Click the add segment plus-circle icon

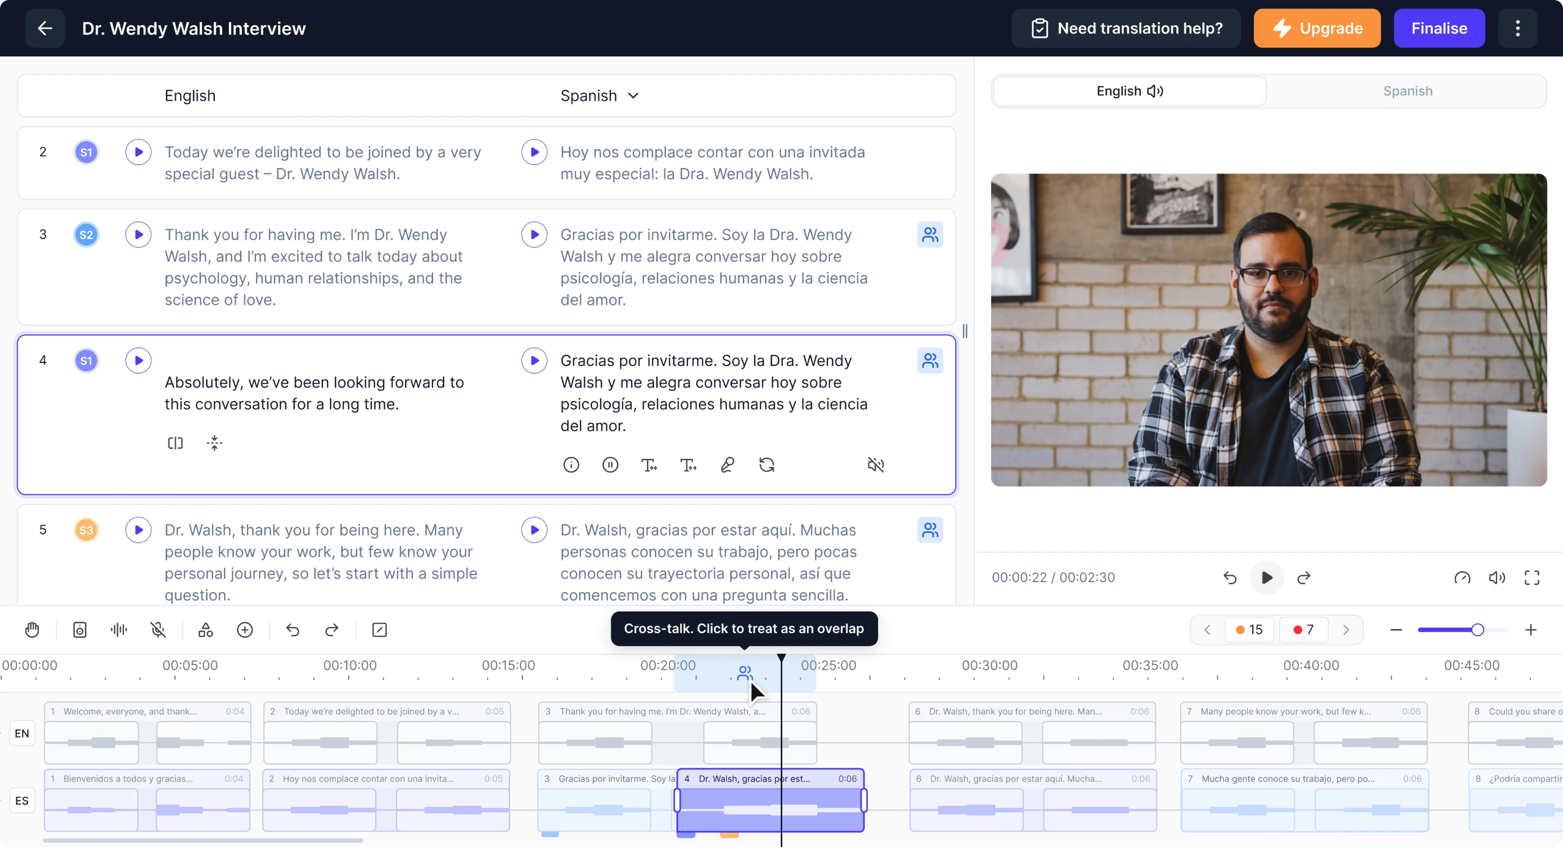[245, 630]
